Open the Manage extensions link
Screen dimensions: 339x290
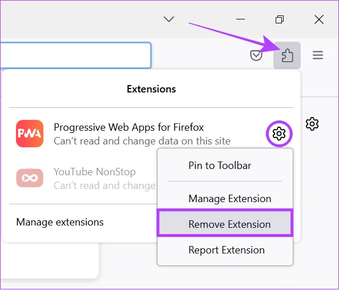pos(60,222)
